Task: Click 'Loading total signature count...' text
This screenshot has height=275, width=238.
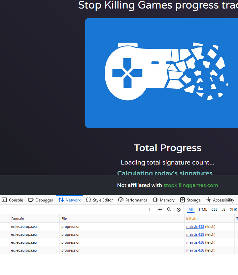Action: coord(167,163)
